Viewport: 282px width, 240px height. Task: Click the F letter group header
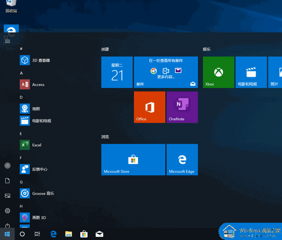[21, 158]
